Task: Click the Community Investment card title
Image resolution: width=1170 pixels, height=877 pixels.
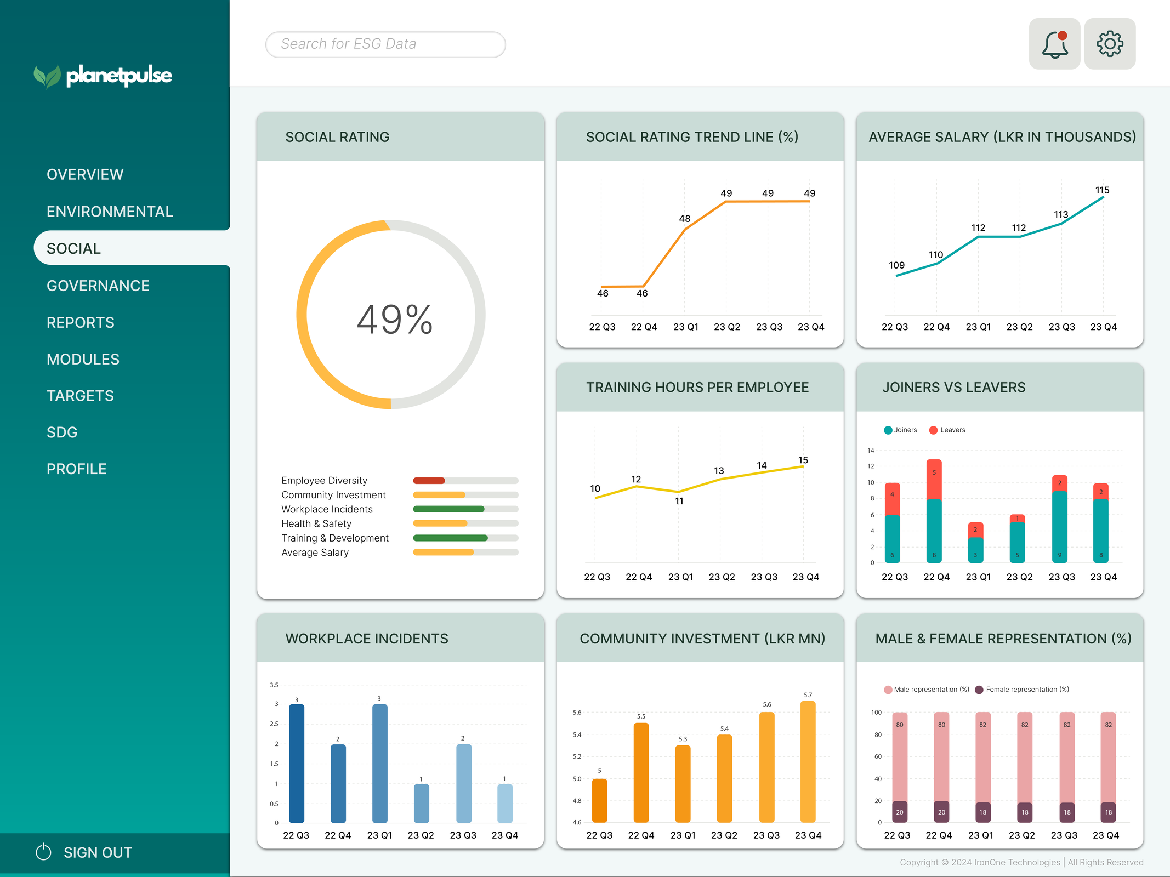Action: click(702, 639)
